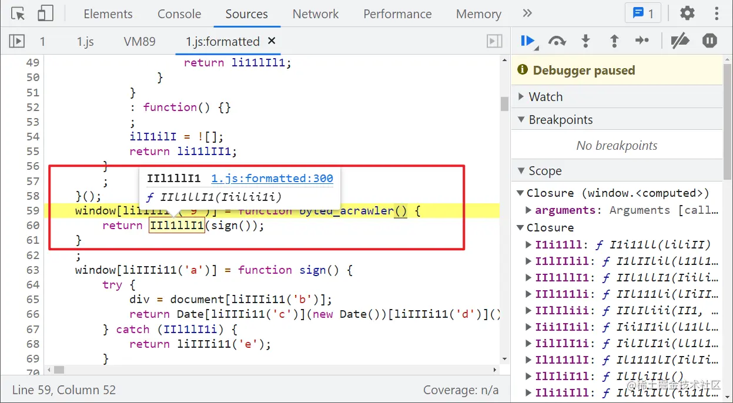Expand the Il1111lI function entry
This screenshot has width=733, height=403.
coord(529,360)
